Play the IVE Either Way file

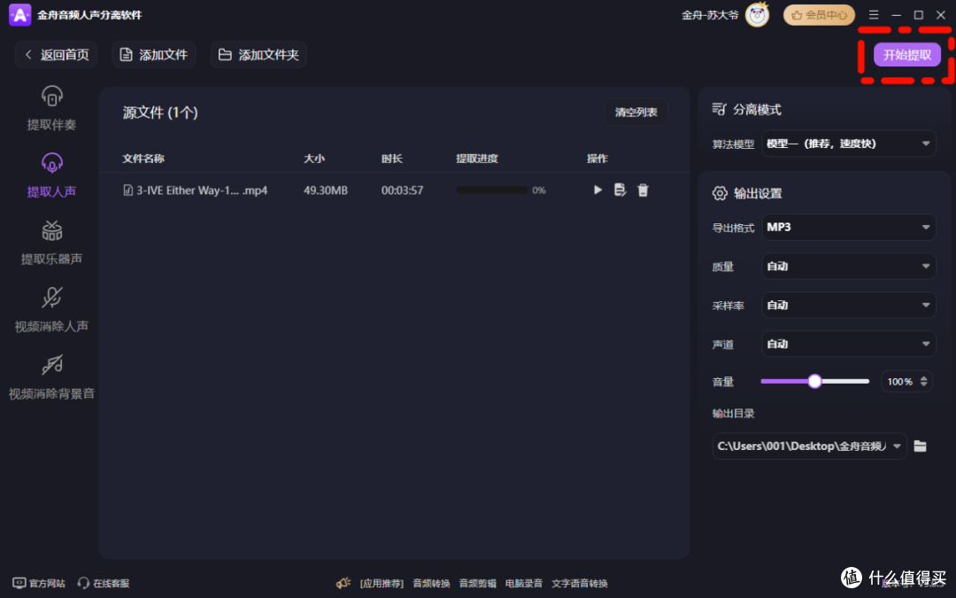(x=597, y=190)
